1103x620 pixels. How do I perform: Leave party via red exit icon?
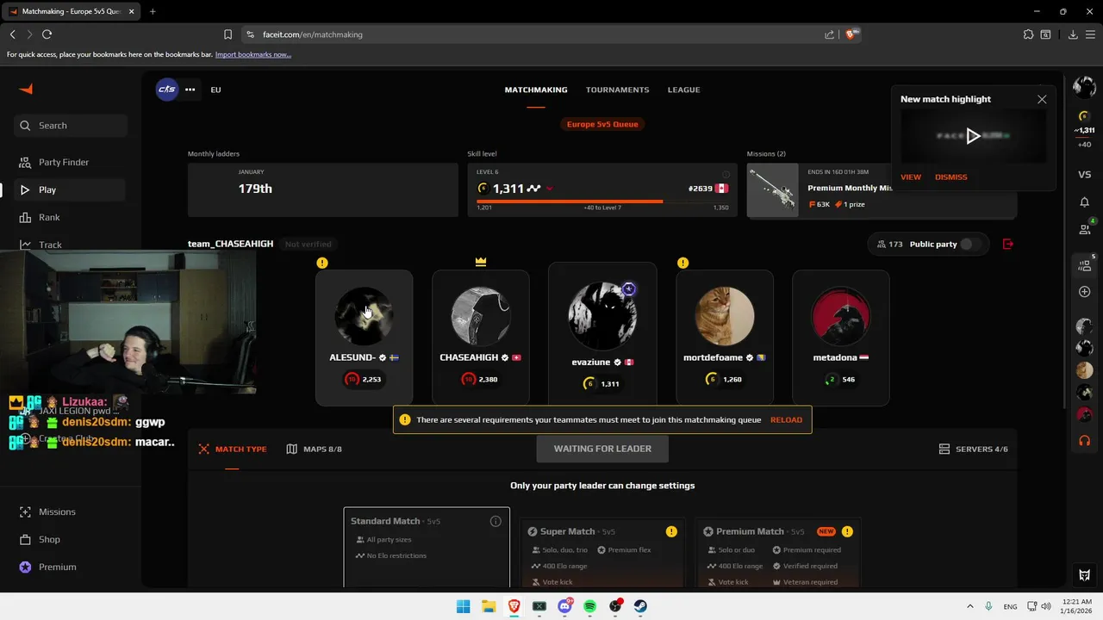(1008, 245)
